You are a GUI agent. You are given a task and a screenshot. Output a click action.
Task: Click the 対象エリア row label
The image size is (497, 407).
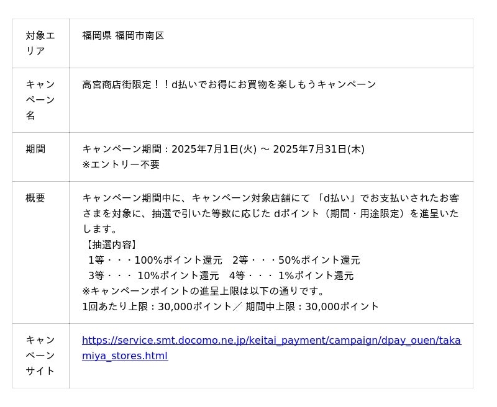click(40, 43)
